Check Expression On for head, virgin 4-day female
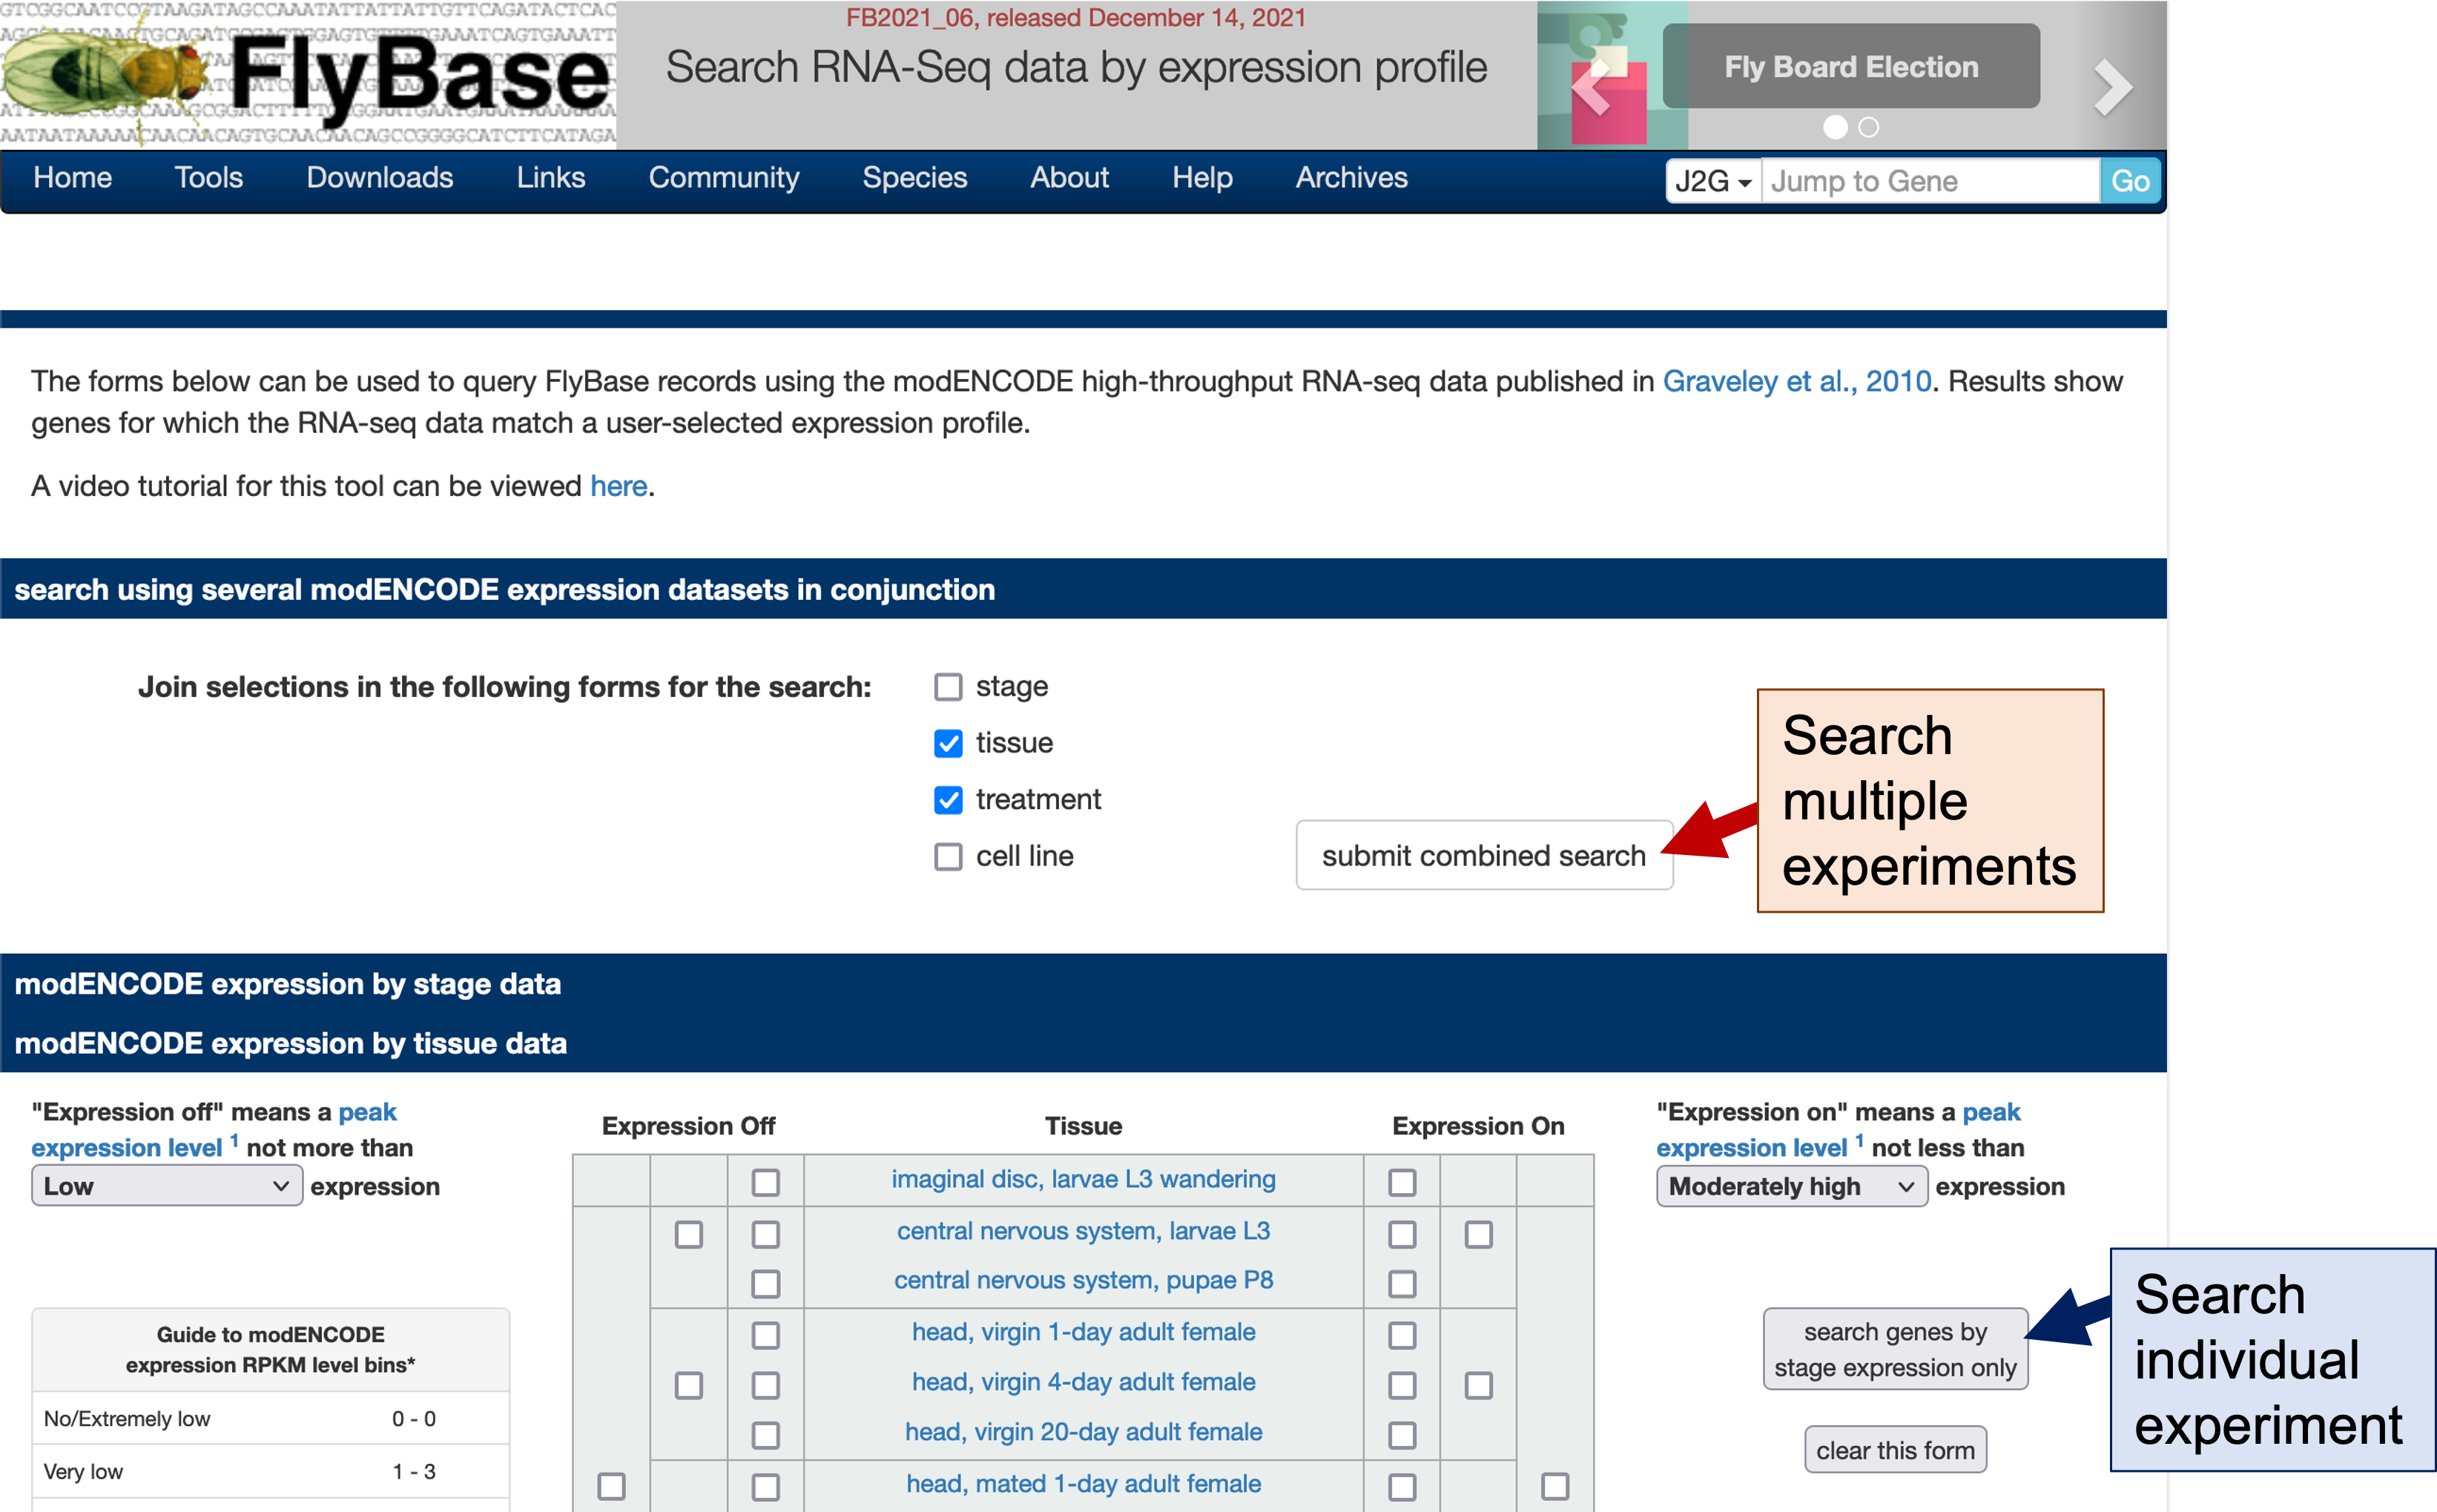The height and width of the screenshot is (1512, 2437). (x=1402, y=1386)
